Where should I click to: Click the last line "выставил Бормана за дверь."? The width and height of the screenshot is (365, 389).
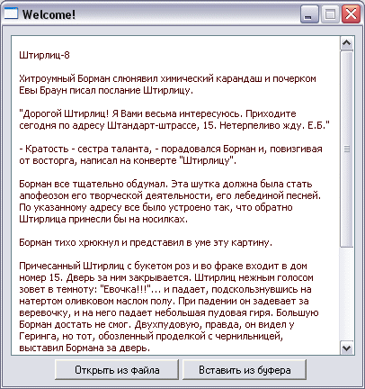point(85,348)
